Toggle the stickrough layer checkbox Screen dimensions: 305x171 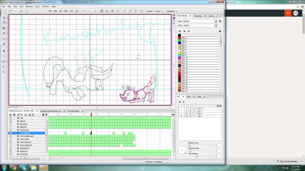11,130
